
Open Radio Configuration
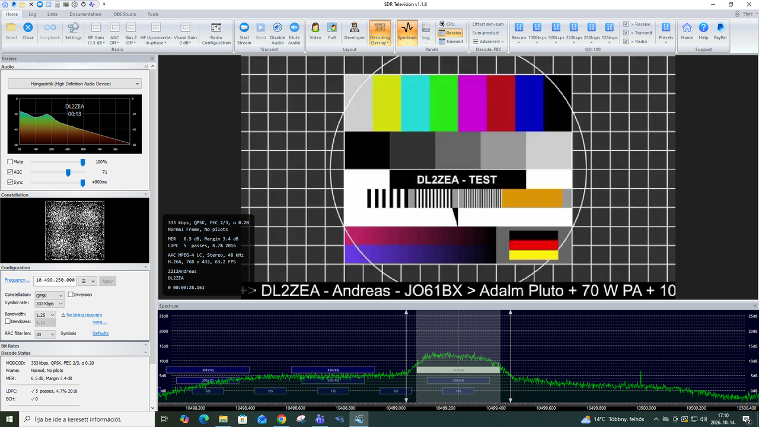pos(216,33)
